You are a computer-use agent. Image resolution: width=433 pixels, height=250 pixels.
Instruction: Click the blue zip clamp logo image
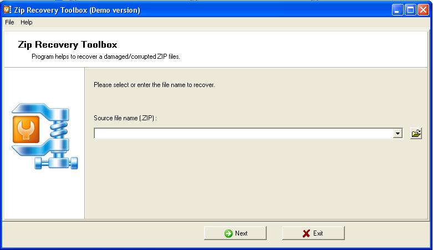pyautogui.click(x=45, y=136)
